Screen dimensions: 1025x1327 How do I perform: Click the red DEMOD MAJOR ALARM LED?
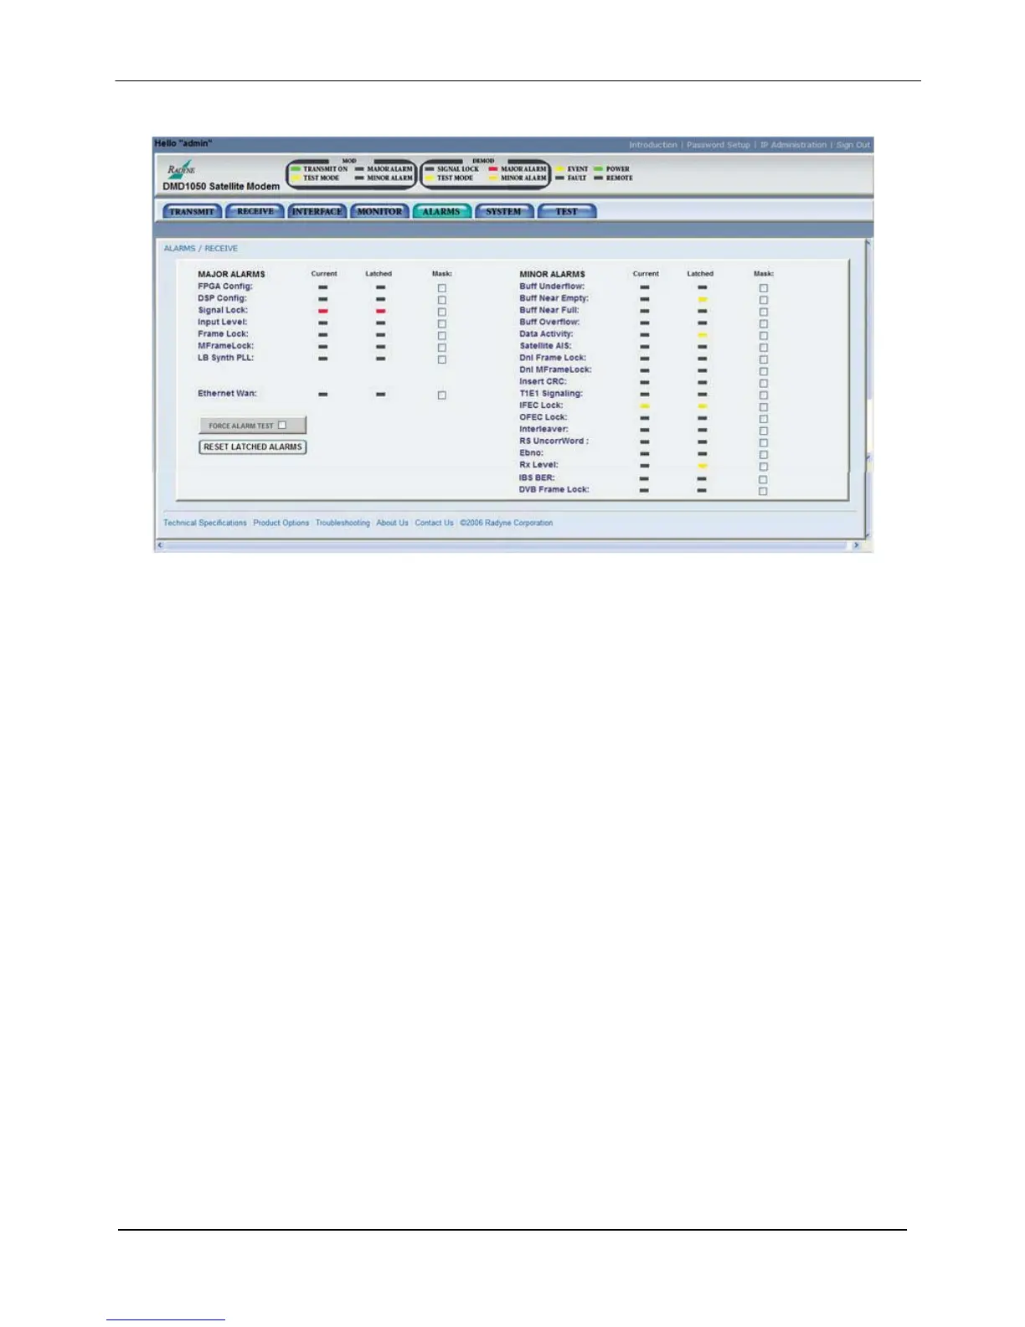point(493,169)
